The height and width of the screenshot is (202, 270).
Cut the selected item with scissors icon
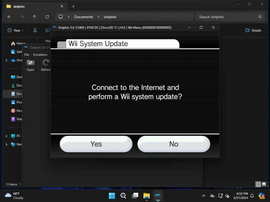[35, 31]
